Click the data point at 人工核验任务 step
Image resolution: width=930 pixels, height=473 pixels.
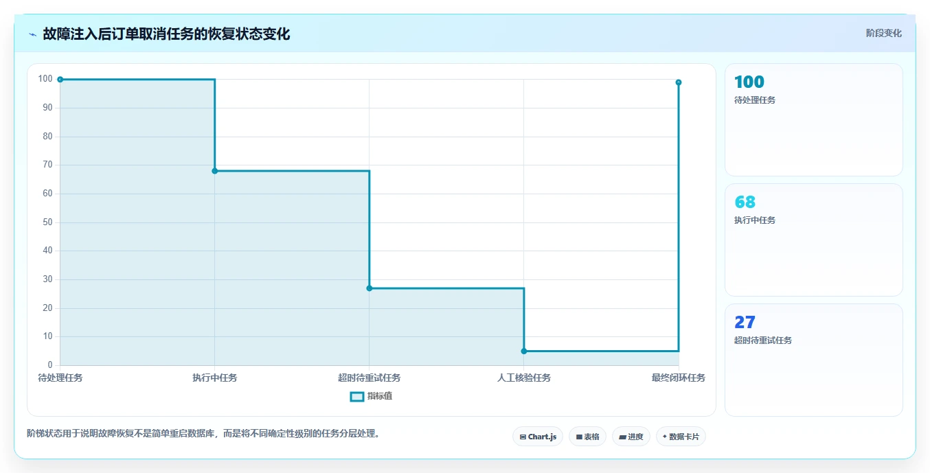[x=524, y=351]
